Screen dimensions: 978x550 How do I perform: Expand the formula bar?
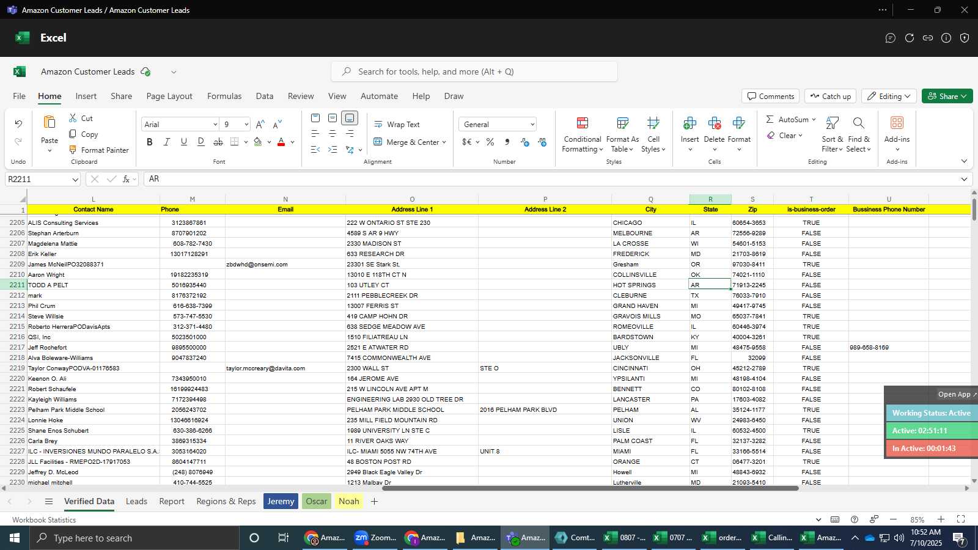click(x=964, y=179)
